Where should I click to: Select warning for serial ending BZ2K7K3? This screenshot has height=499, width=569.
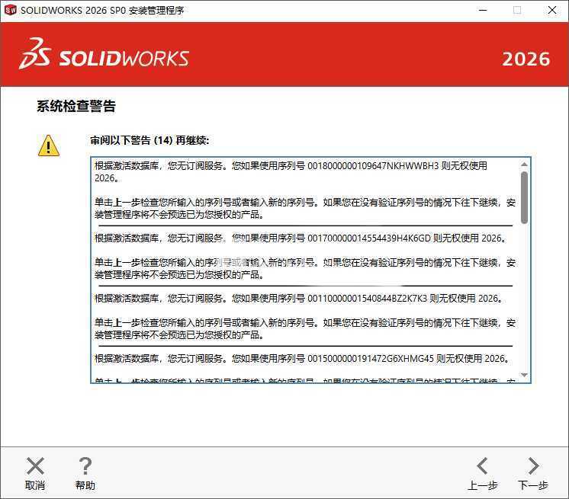pyautogui.click(x=298, y=298)
